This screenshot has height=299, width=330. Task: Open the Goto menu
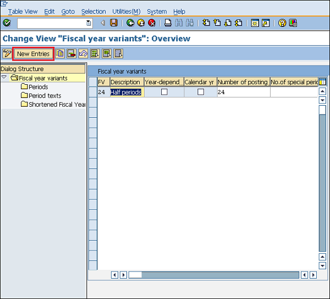pos(68,12)
